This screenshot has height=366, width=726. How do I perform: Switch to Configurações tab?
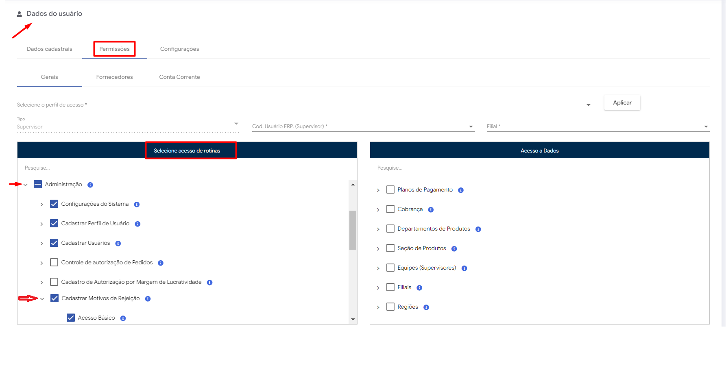(x=179, y=49)
